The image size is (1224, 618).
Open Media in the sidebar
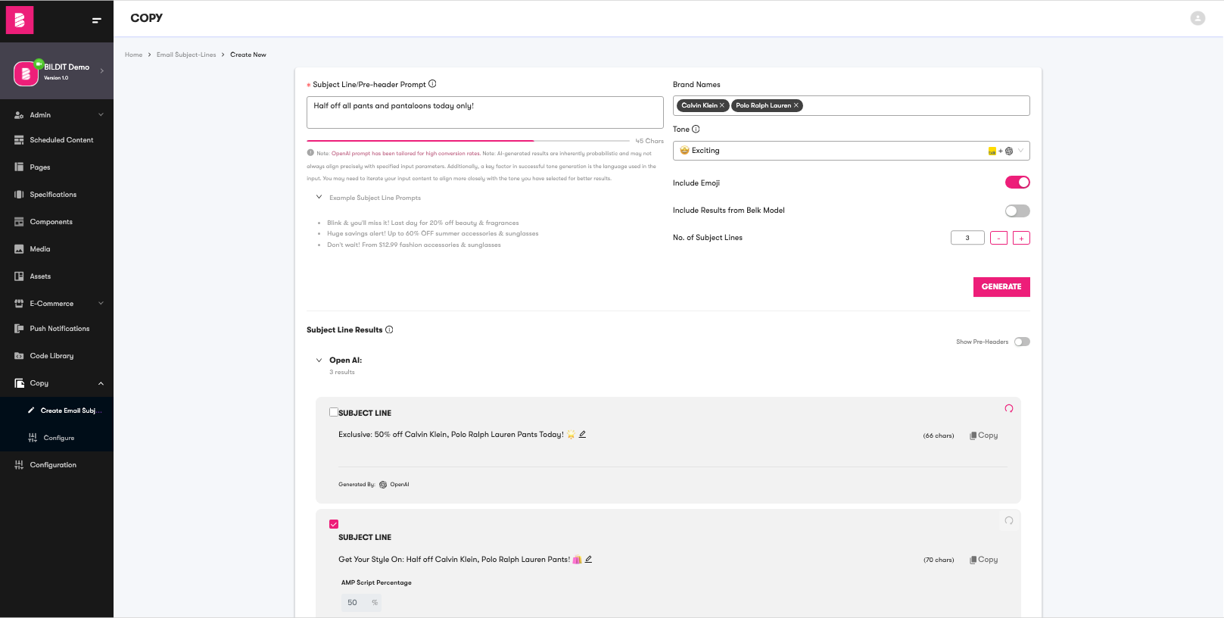[x=57, y=249]
